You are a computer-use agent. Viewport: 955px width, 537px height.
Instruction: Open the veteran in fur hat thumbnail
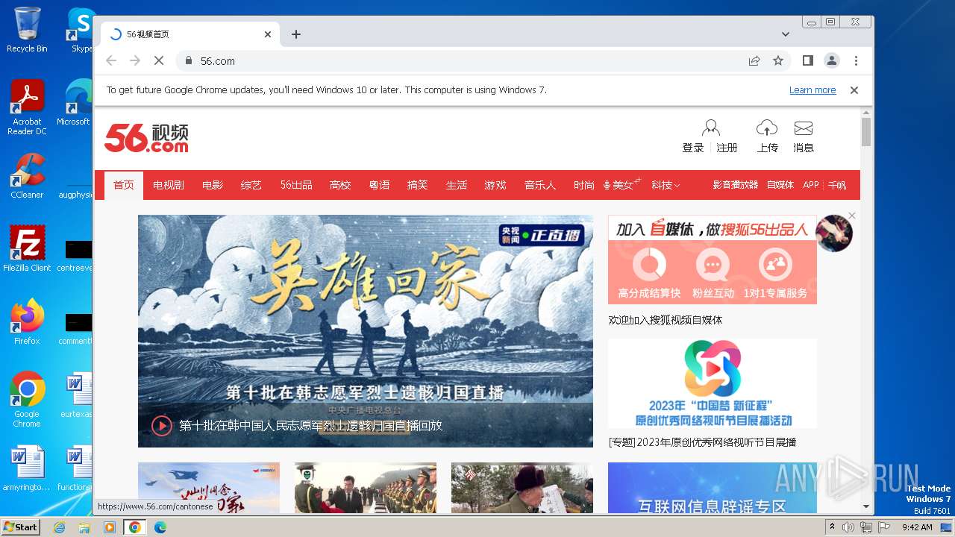522,488
